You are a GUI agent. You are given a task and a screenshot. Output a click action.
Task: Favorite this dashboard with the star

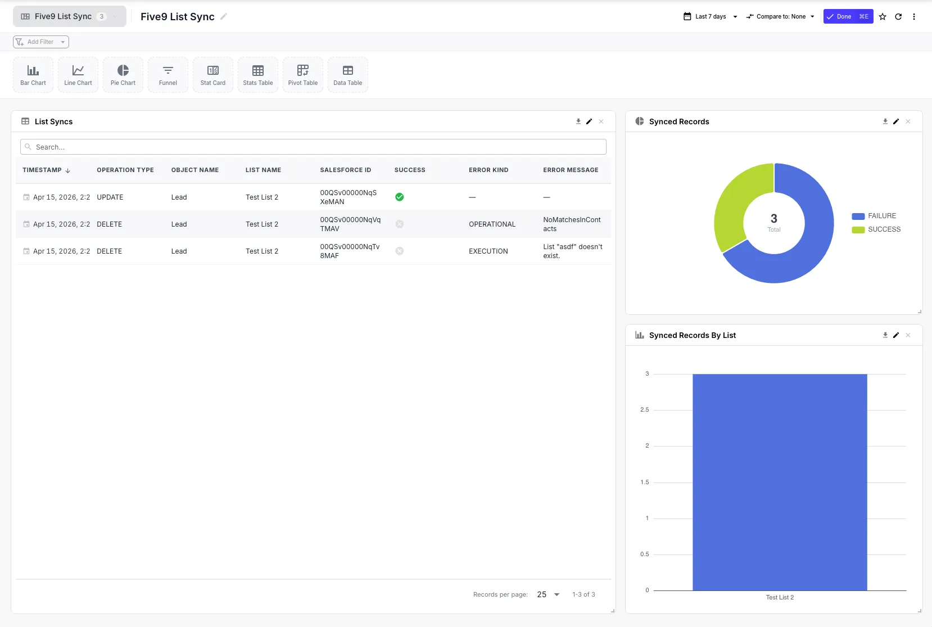pyautogui.click(x=883, y=16)
